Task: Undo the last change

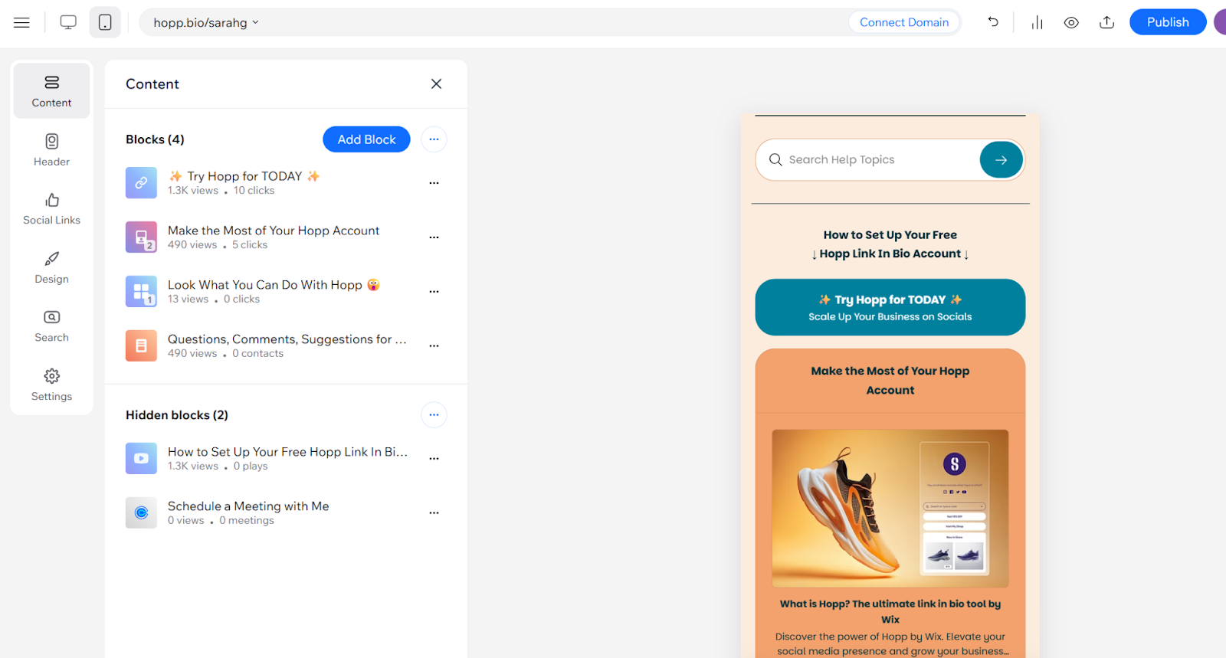Action: point(993,22)
